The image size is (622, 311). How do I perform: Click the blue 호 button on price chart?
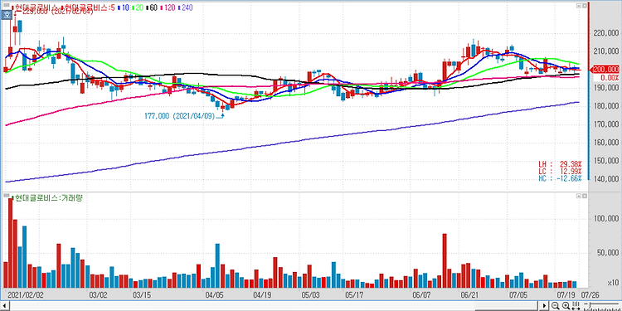[x=7, y=15]
